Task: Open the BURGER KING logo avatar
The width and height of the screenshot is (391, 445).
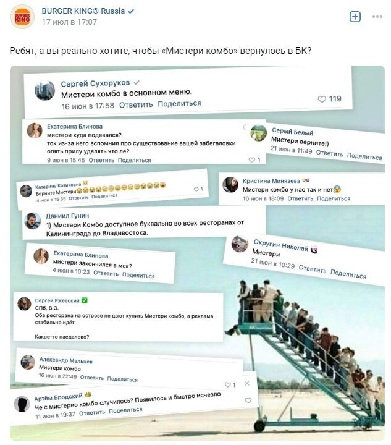Action: pyautogui.click(x=22, y=17)
